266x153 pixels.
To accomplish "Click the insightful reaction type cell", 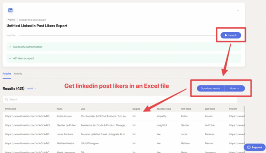I will 162,125.
